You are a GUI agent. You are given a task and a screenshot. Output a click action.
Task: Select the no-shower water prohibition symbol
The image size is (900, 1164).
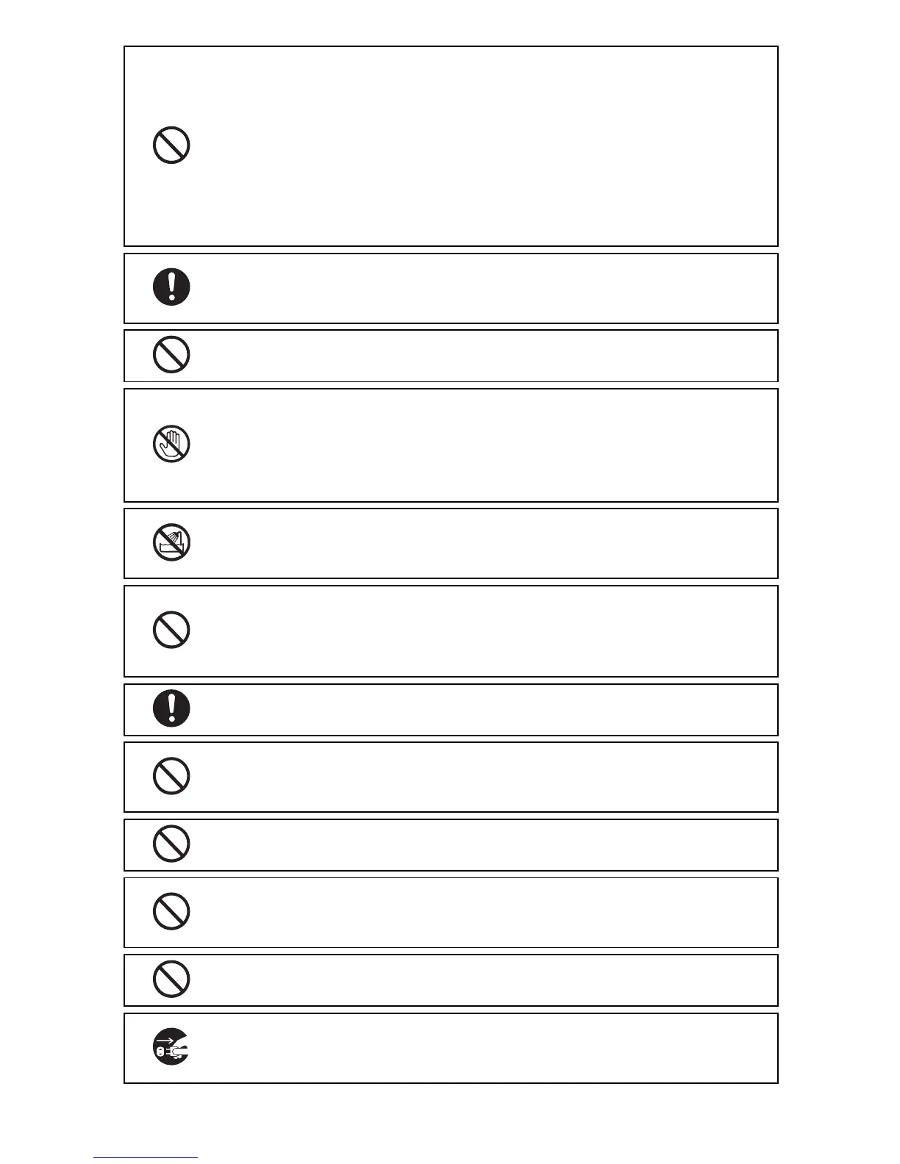171,543
